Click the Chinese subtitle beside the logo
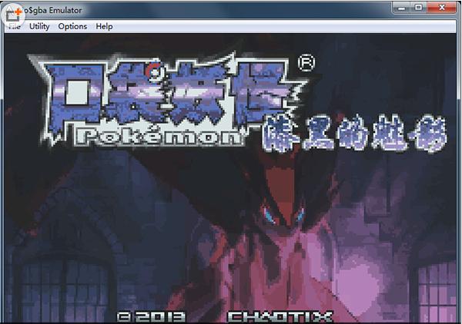 click(x=355, y=134)
